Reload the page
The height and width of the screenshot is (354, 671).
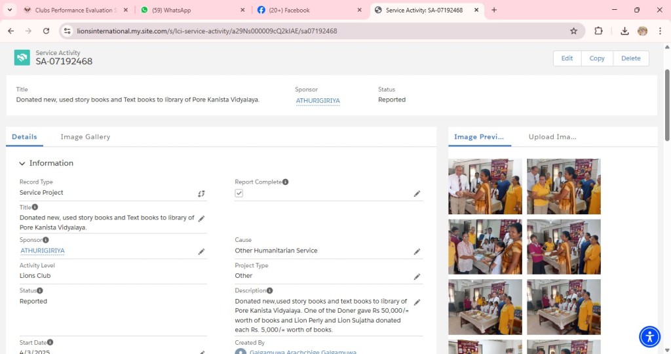pos(47,31)
